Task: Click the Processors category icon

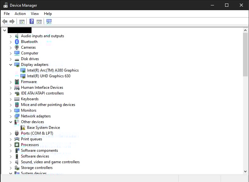Action: pyautogui.click(x=17, y=145)
